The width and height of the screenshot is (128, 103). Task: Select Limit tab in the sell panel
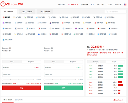54,62
